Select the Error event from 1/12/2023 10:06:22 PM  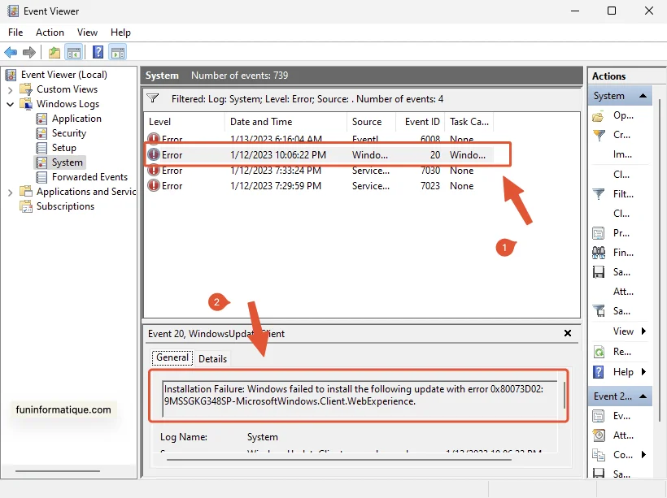click(x=325, y=154)
